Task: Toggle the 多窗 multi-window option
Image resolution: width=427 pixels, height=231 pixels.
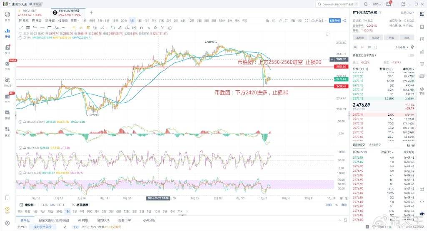Action: (x=50, y=20)
